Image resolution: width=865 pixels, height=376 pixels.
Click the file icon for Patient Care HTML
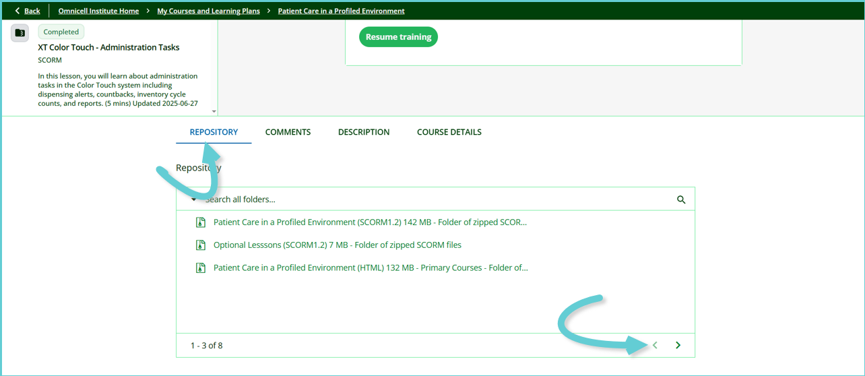tap(200, 268)
